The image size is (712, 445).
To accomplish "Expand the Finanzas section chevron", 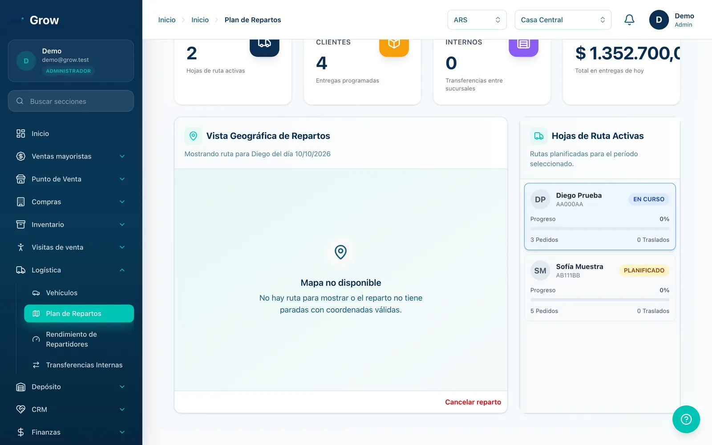I will [122, 432].
